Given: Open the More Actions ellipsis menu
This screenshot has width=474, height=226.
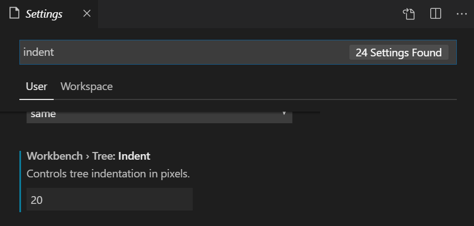Looking at the screenshot, I should pyautogui.click(x=462, y=14).
